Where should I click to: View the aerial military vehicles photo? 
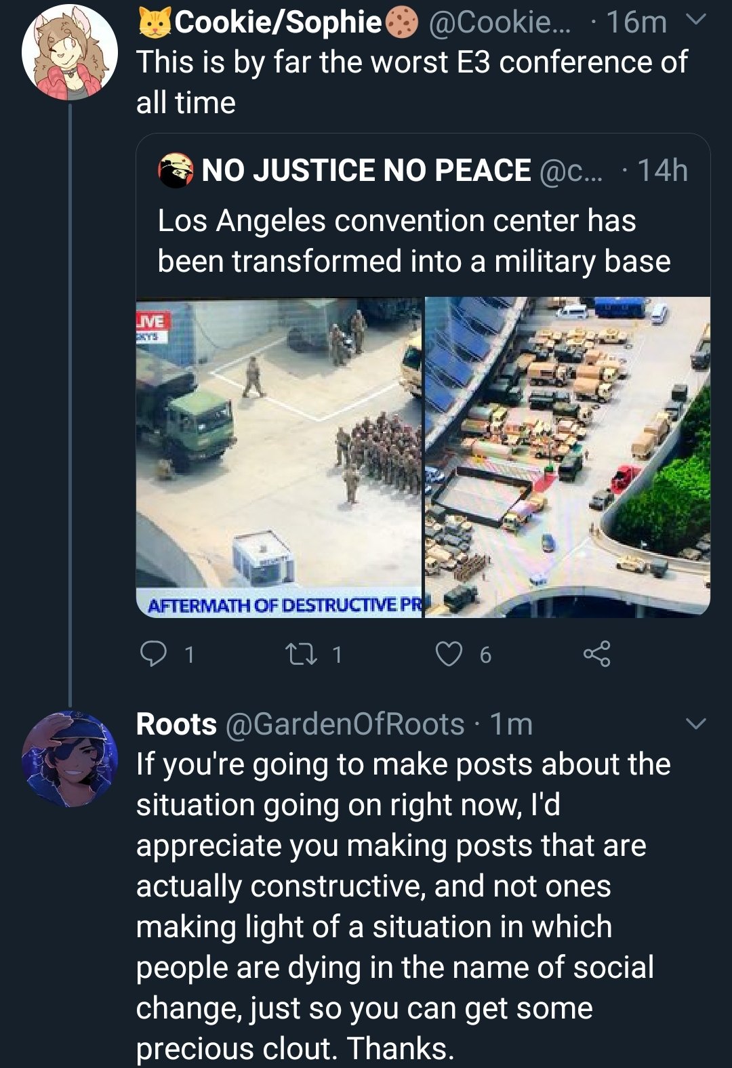click(x=568, y=457)
